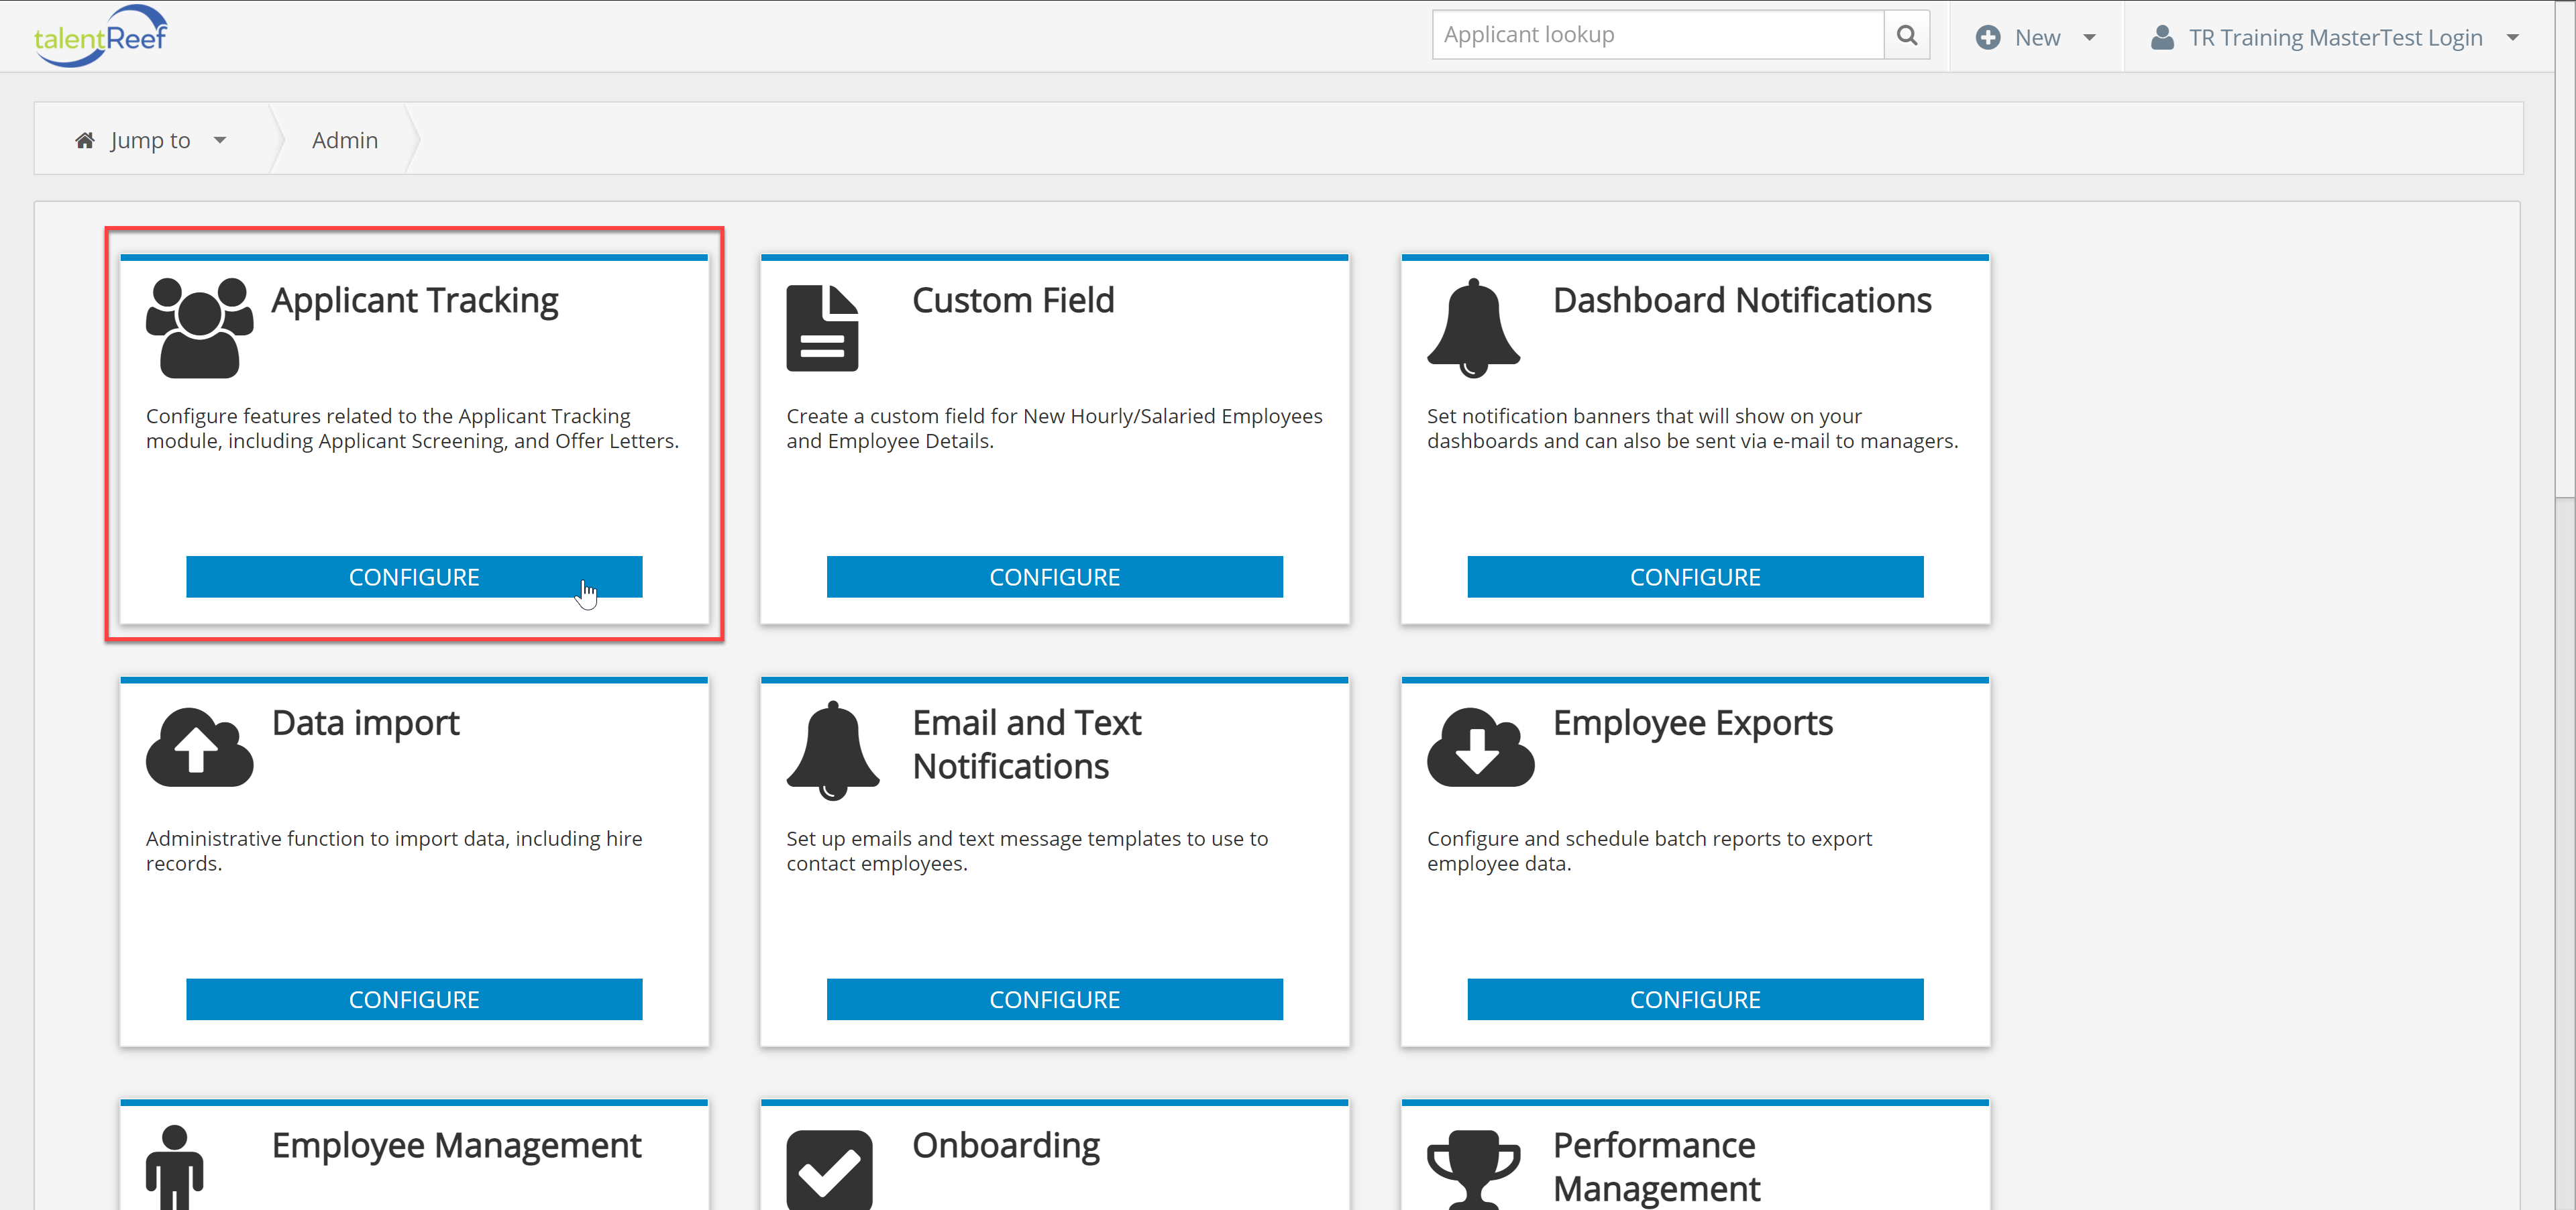Viewport: 2576px width, 1210px height.
Task: Click the Applicant Tracking people icon
Action: (199, 328)
